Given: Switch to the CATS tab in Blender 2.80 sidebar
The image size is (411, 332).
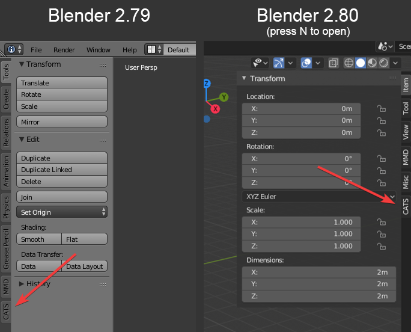Looking at the screenshot, I should click(406, 206).
